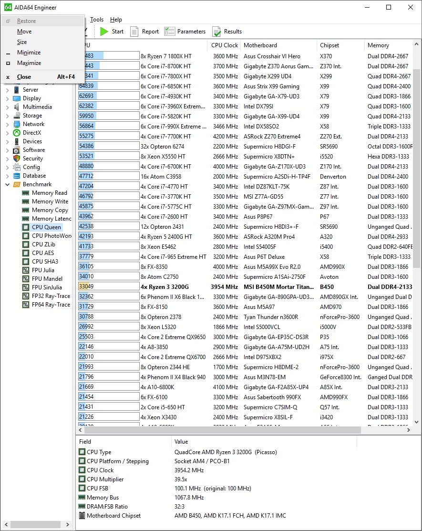Select the CPU Queen benchmark

pos(46,227)
